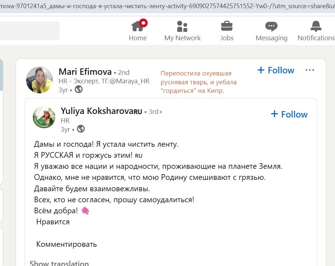Open Yuliya Koksharova's profile name link
Viewport: 335px width, 266px height.
pos(101,111)
